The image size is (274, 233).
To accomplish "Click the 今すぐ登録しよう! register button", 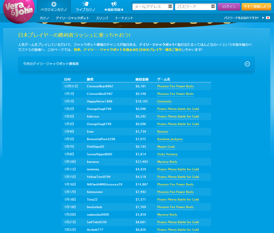I will point(256,7).
